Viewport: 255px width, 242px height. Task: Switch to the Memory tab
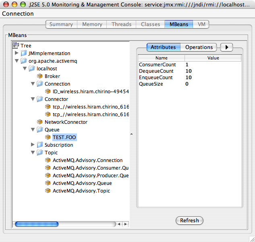click(92, 25)
